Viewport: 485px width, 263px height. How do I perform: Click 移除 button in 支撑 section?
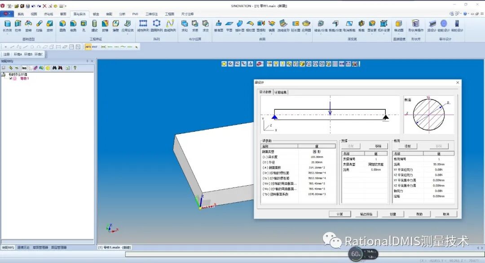378,146
